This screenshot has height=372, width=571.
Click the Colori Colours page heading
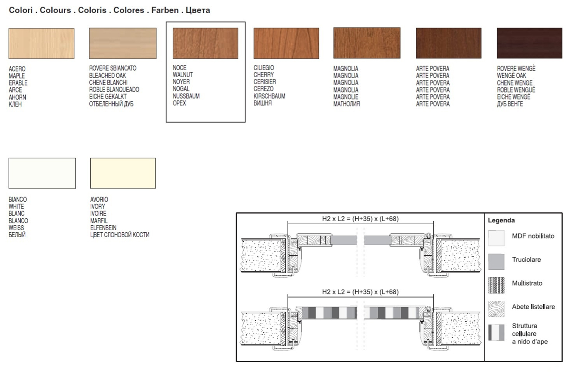tap(109, 10)
